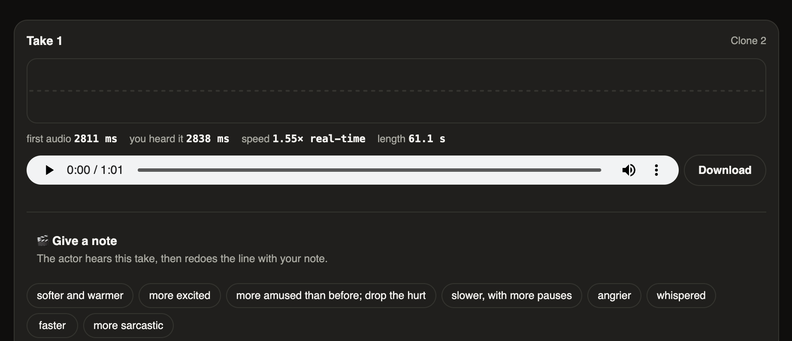Screen dimensions: 792x341
Task: Click the "speed 1.55× real-time" stat
Action: [x=303, y=139]
